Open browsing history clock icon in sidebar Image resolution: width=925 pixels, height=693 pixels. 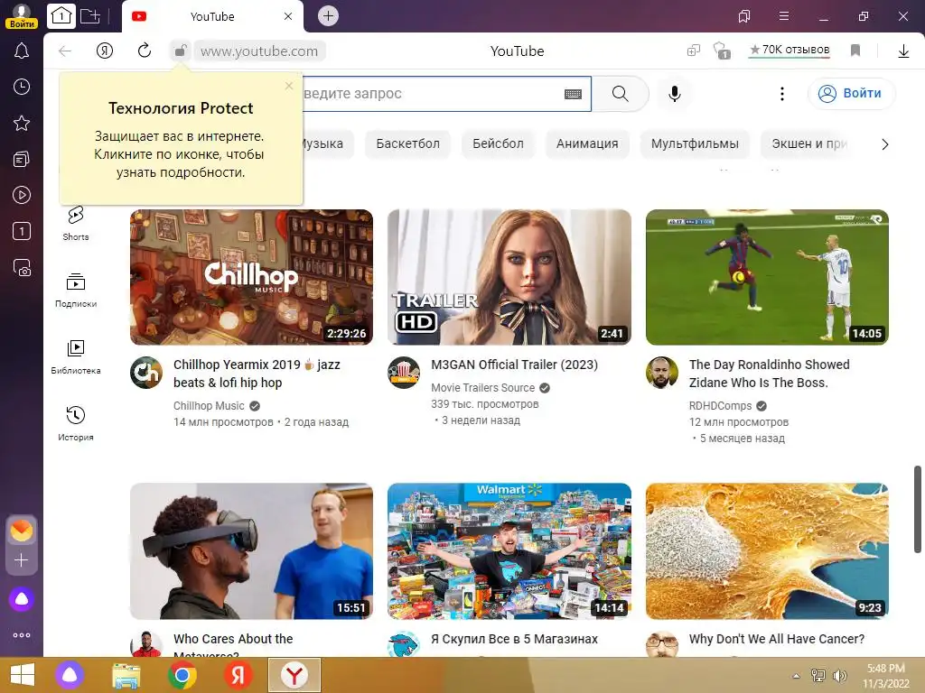click(x=22, y=87)
